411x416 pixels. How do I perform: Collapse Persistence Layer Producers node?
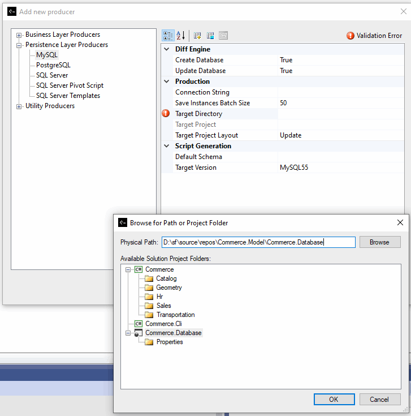19,45
